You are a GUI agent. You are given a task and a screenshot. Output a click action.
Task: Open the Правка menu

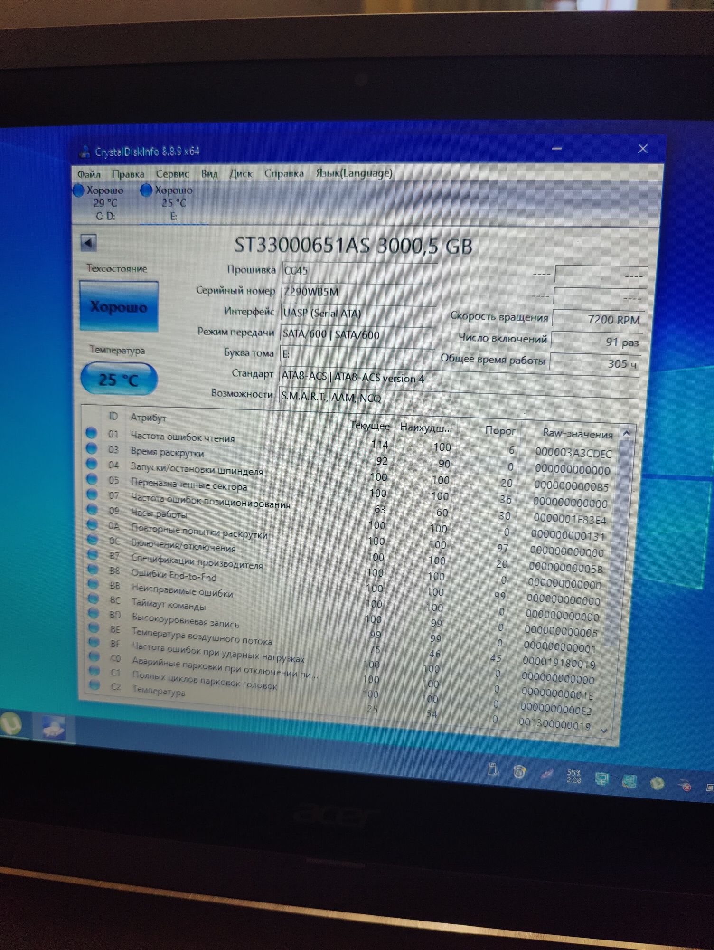tap(128, 174)
